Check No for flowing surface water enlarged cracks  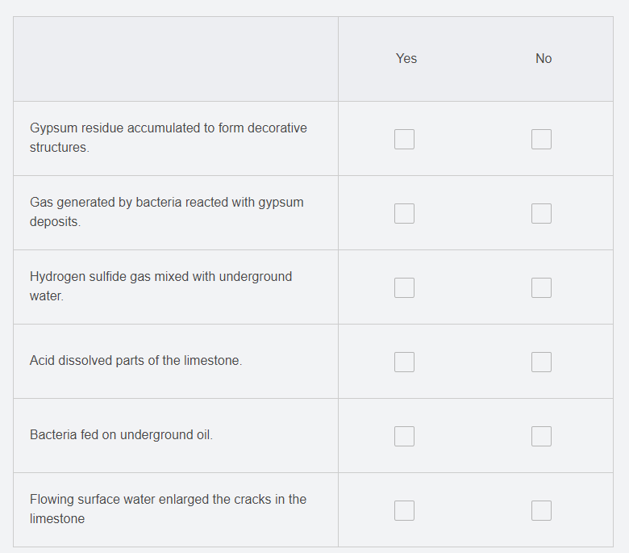[x=541, y=510]
